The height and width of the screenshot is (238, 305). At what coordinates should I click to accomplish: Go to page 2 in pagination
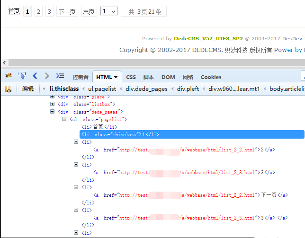38,11
